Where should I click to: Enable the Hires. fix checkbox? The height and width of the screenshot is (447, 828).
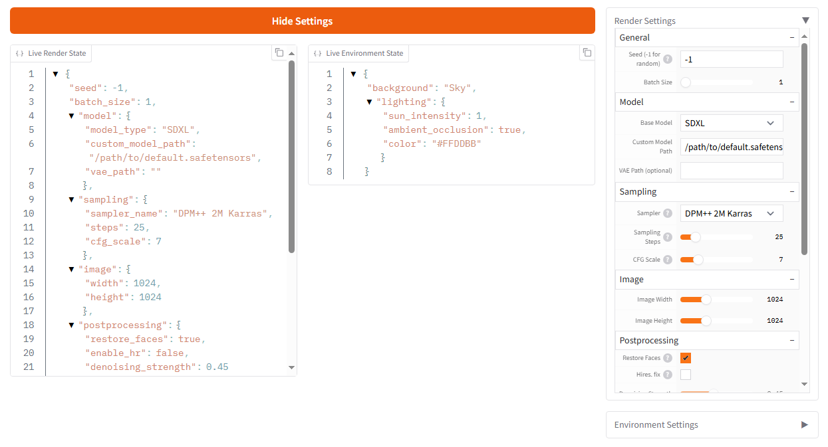[686, 375]
